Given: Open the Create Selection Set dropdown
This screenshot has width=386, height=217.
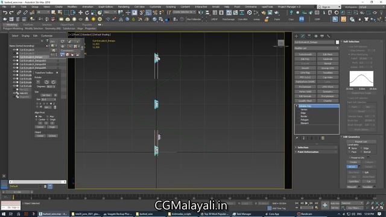Looking at the screenshot, I should 184,12.
